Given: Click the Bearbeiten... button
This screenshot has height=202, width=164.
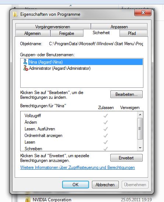Looking at the screenshot, I should [x=126, y=94].
